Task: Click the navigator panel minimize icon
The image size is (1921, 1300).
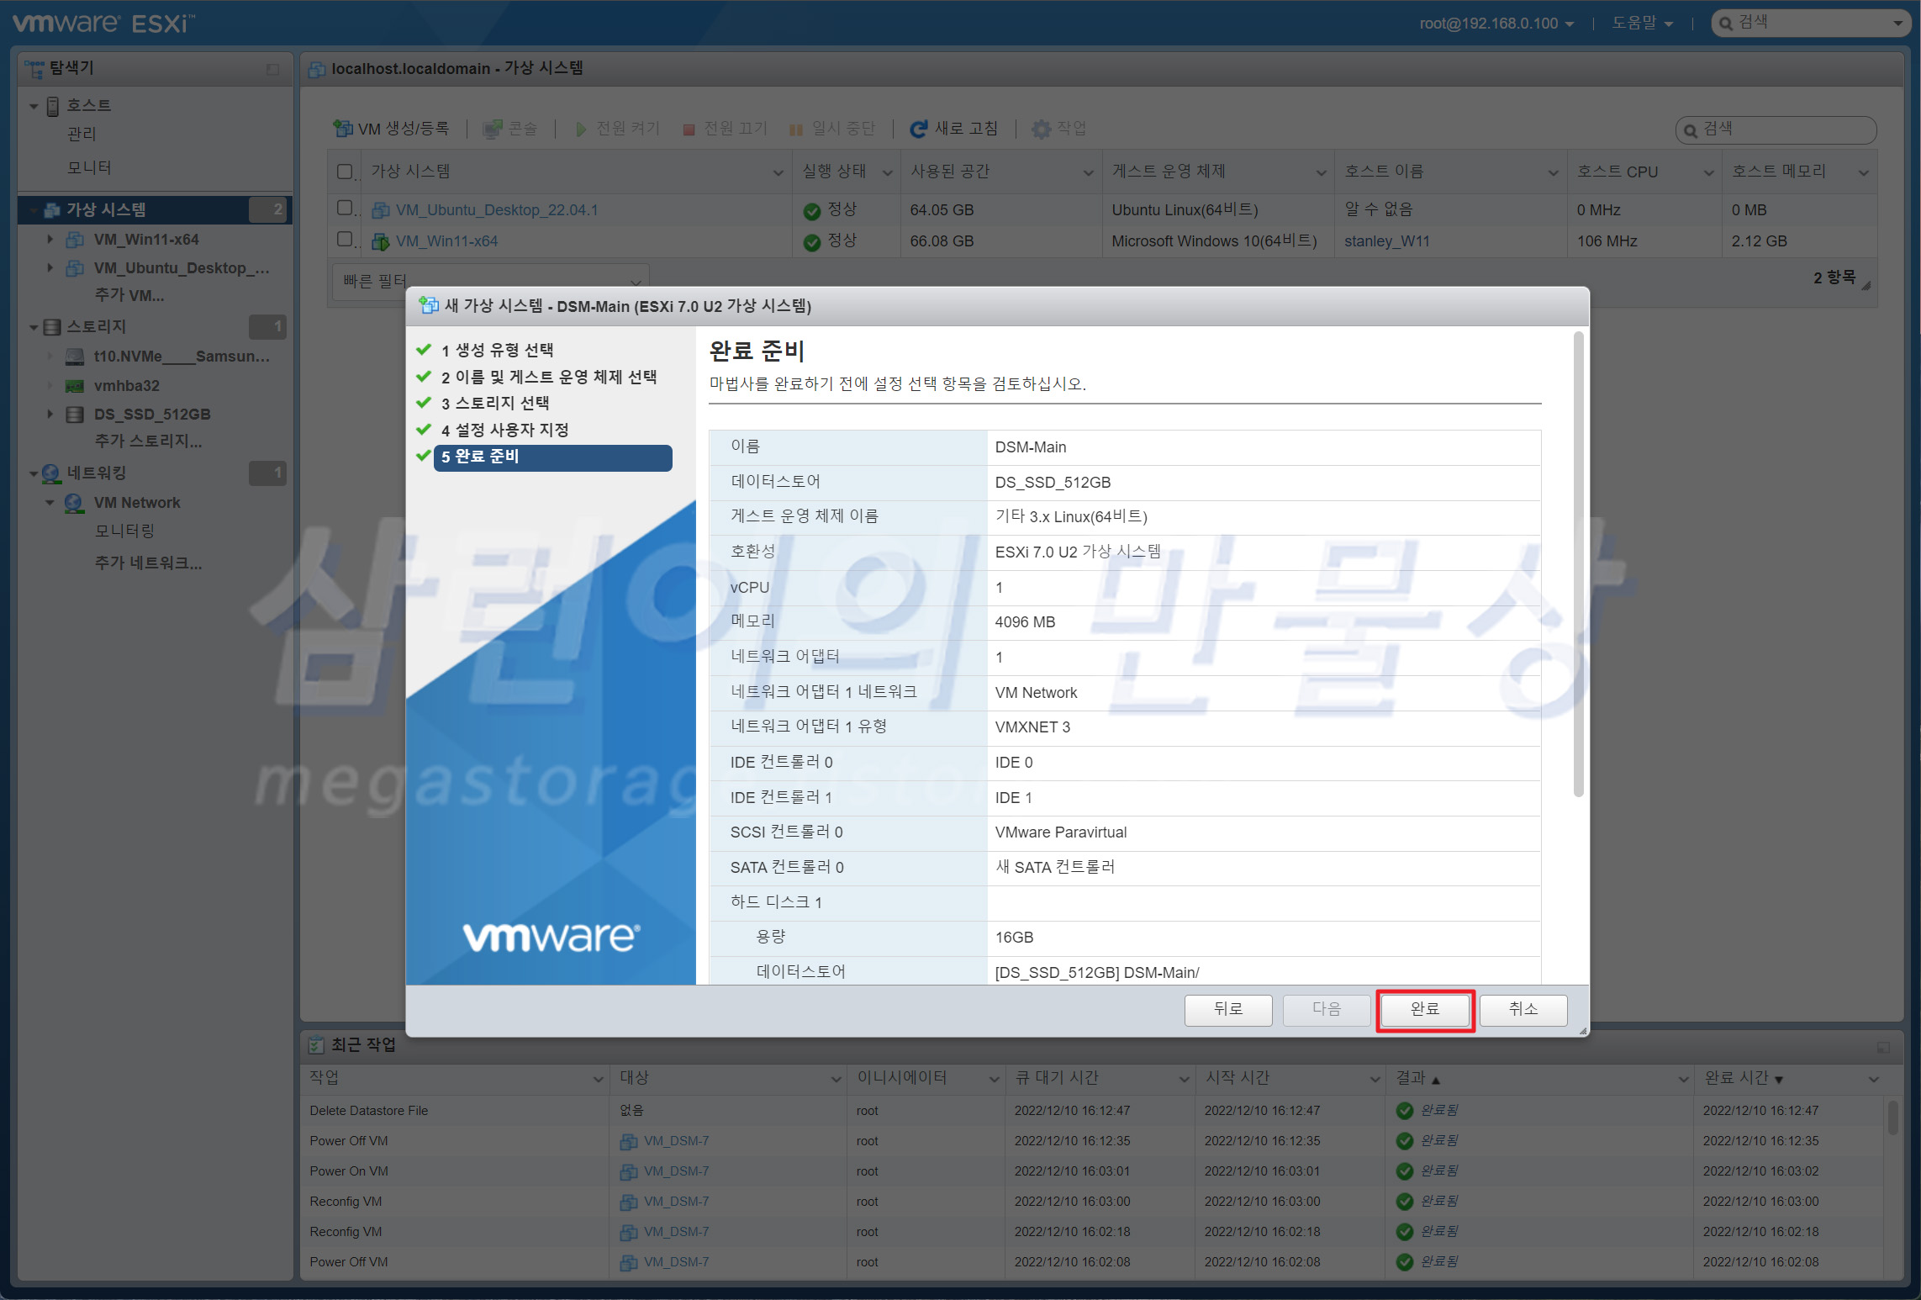Action: 272,69
